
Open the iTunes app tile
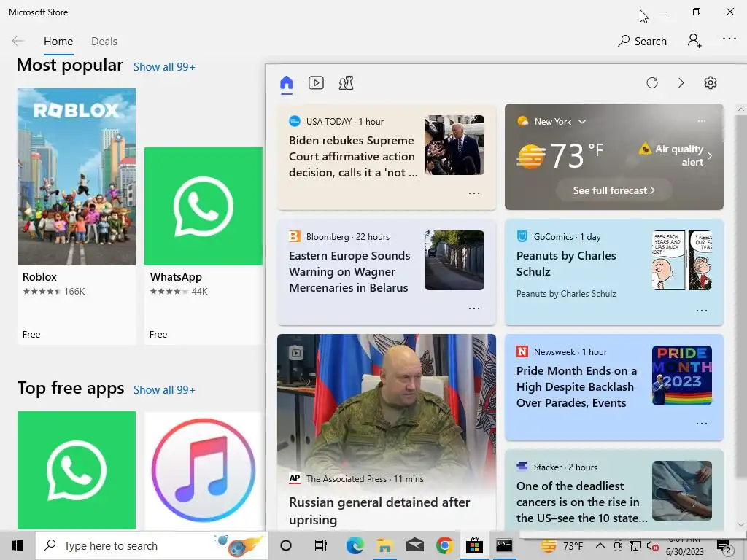coord(204,470)
